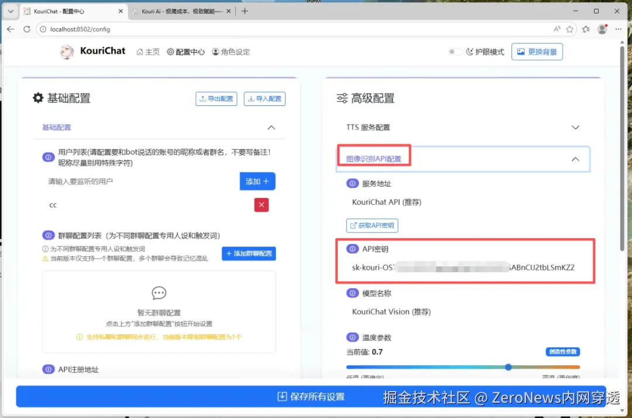Click info icon beside API注册地址
The width and height of the screenshot is (632, 418).
pos(49,369)
